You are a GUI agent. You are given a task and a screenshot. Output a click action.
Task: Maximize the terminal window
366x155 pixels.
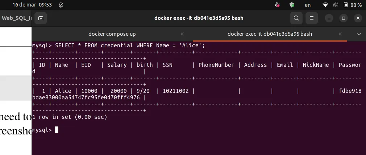click(x=344, y=18)
